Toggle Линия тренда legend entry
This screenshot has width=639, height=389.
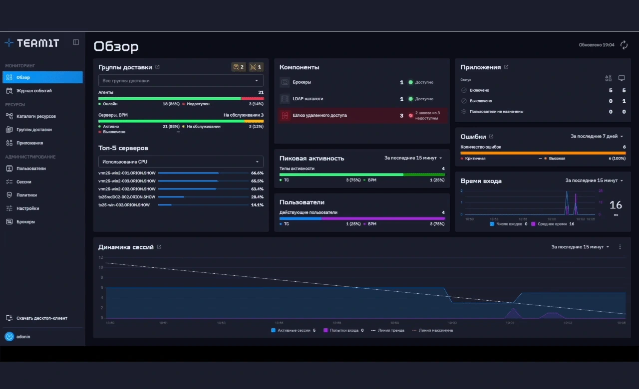[x=389, y=330]
